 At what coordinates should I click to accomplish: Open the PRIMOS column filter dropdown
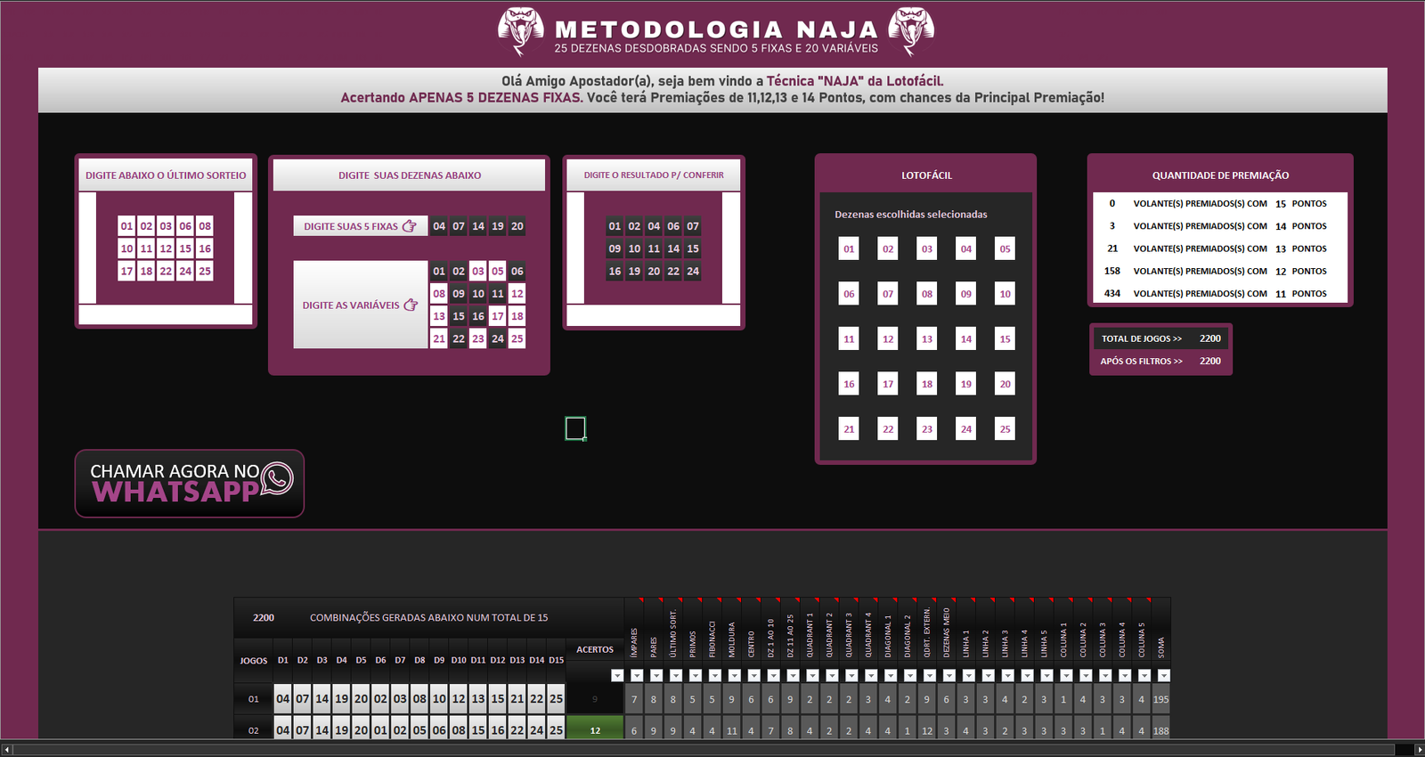click(x=696, y=676)
